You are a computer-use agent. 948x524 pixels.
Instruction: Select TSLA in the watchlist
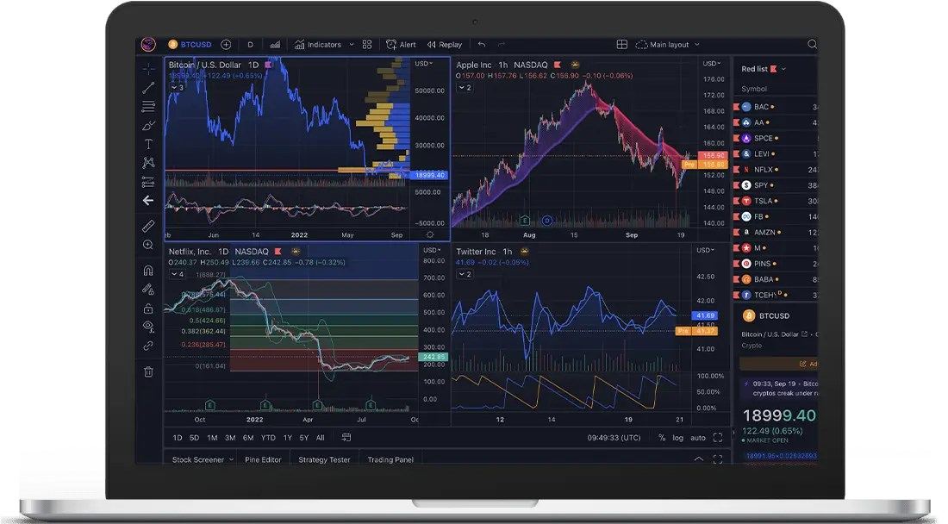coord(776,202)
